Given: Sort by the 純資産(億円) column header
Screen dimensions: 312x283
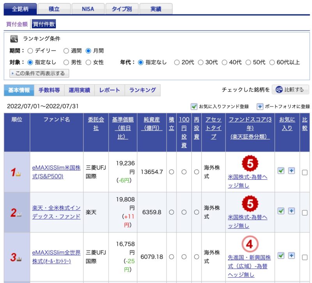Looking at the screenshot, I should (152, 124).
